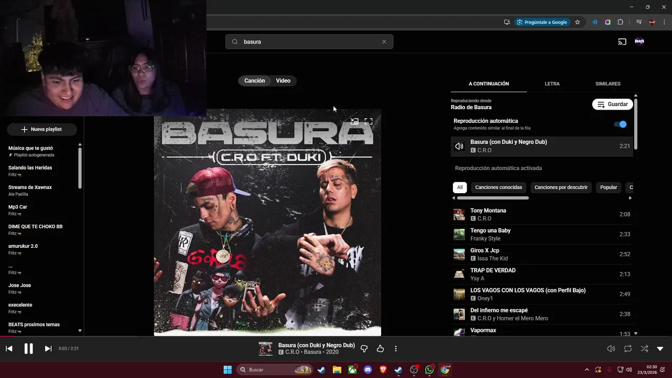The height and width of the screenshot is (378, 672).
Task: Open Discord from the taskbar
Action: tap(367, 370)
